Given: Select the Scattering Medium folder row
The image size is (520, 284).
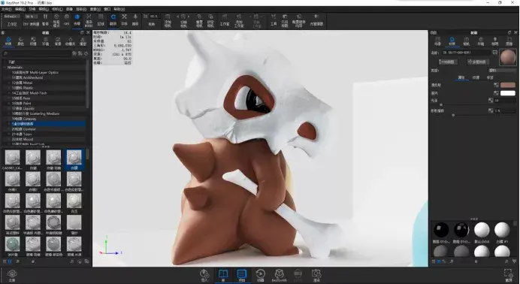Looking at the screenshot, I should [44, 113].
